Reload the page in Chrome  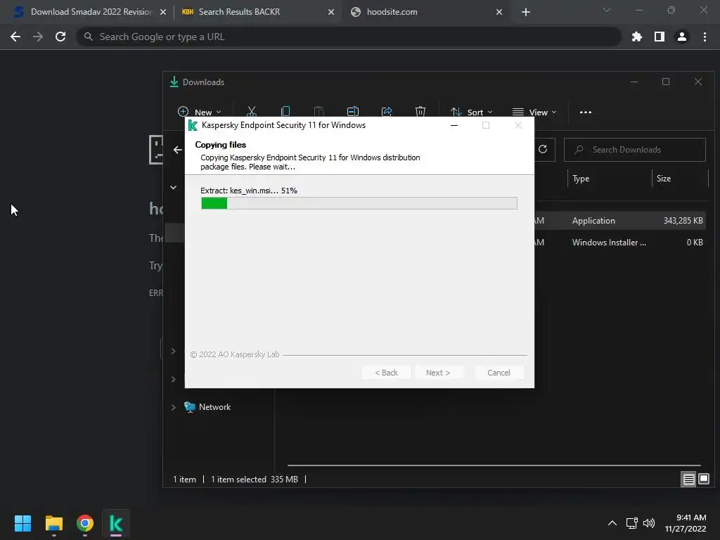click(x=60, y=37)
